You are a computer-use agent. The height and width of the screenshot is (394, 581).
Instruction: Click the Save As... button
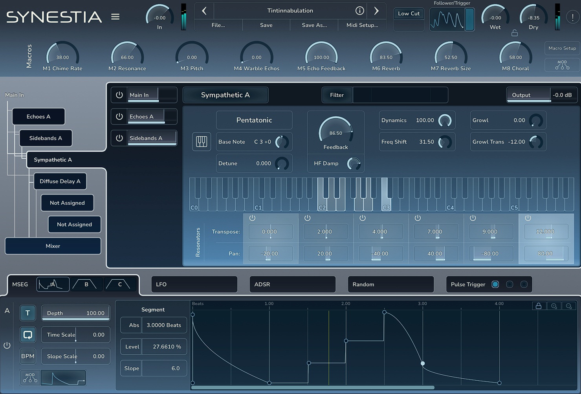click(314, 25)
